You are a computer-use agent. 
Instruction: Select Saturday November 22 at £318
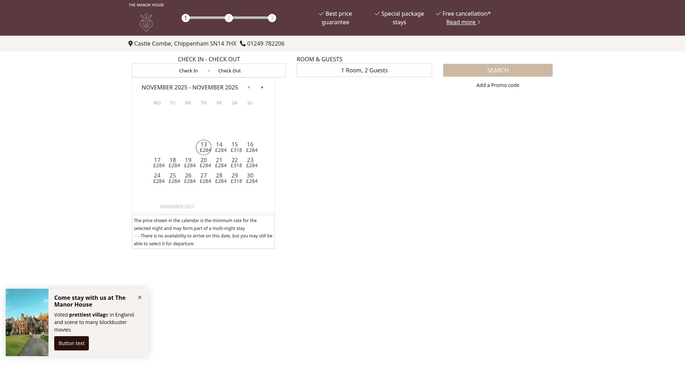pyautogui.click(x=235, y=163)
